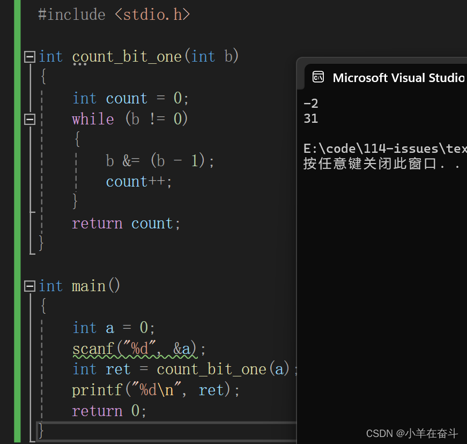Click the printf line in main
This screenshot has width=467, height=444.
156,390
